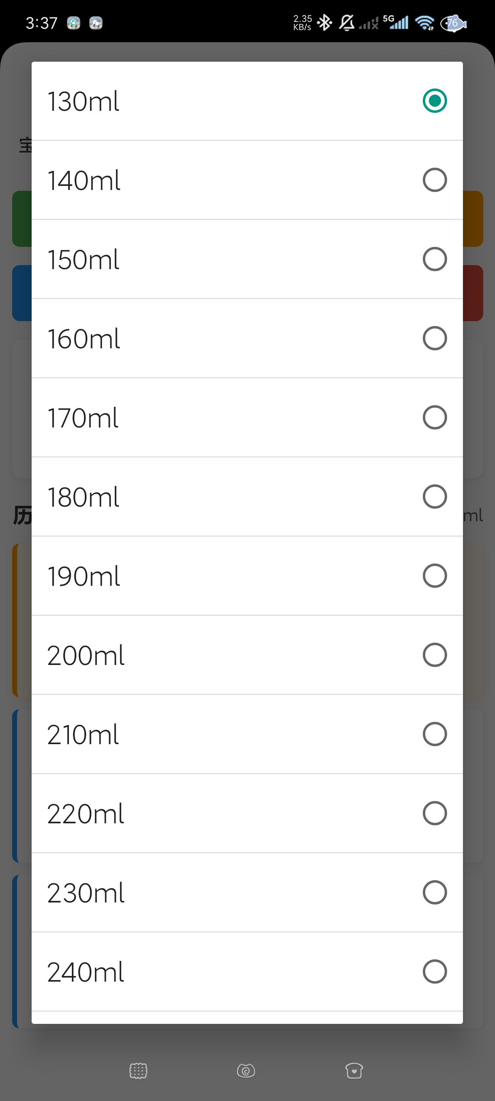Screen dimensions: 495x1101
Task: Pick the 150ml radio button
Action: tap(435, 259)
